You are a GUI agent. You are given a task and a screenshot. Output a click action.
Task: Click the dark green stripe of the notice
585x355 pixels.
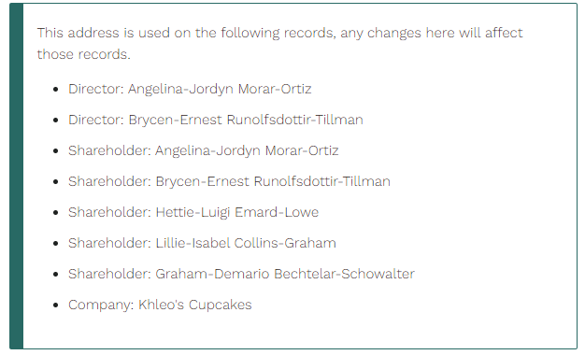tap(17, 176)
